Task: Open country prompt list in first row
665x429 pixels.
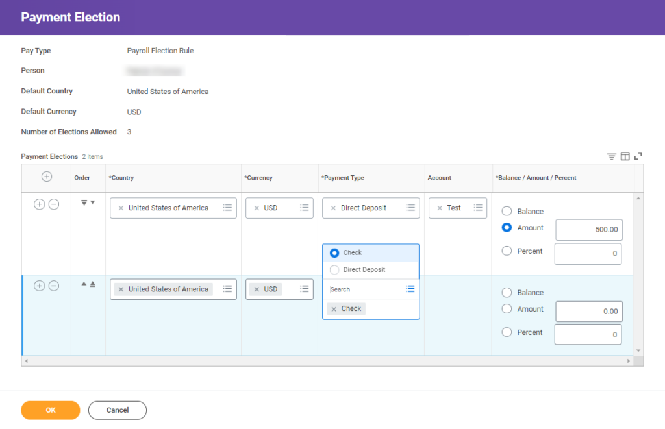Action: 228,208
